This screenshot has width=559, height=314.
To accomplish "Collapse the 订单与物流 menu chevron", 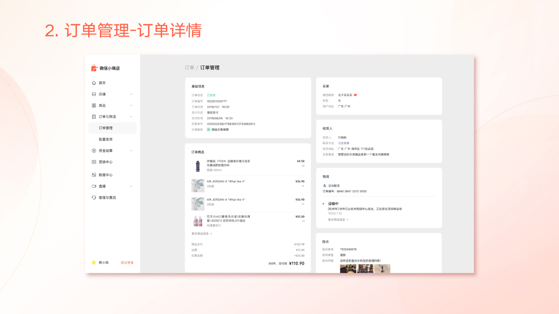I will (x=131, y=117).
